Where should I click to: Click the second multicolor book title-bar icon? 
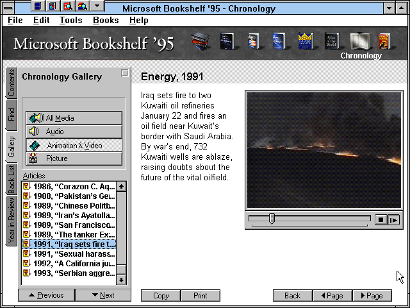53,6
